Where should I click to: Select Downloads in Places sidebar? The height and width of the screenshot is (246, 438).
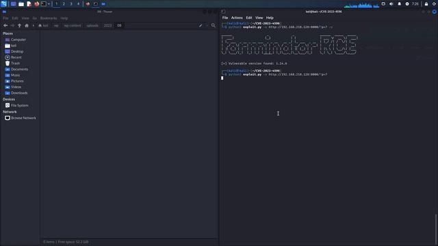[x=20, y=93]
